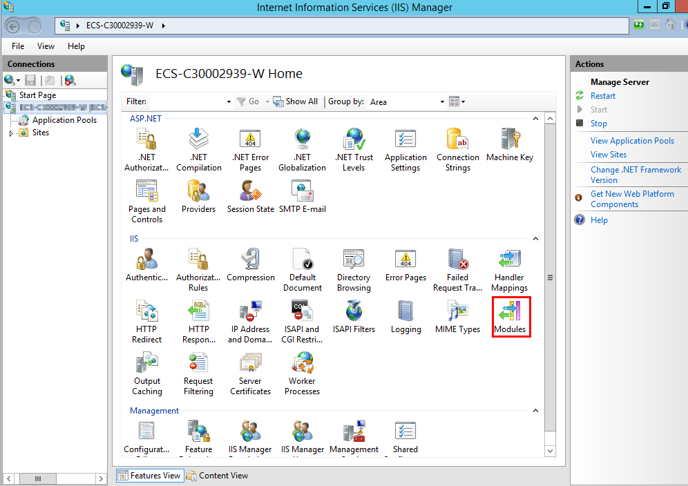Open the Session State feature

pos(250,197)
